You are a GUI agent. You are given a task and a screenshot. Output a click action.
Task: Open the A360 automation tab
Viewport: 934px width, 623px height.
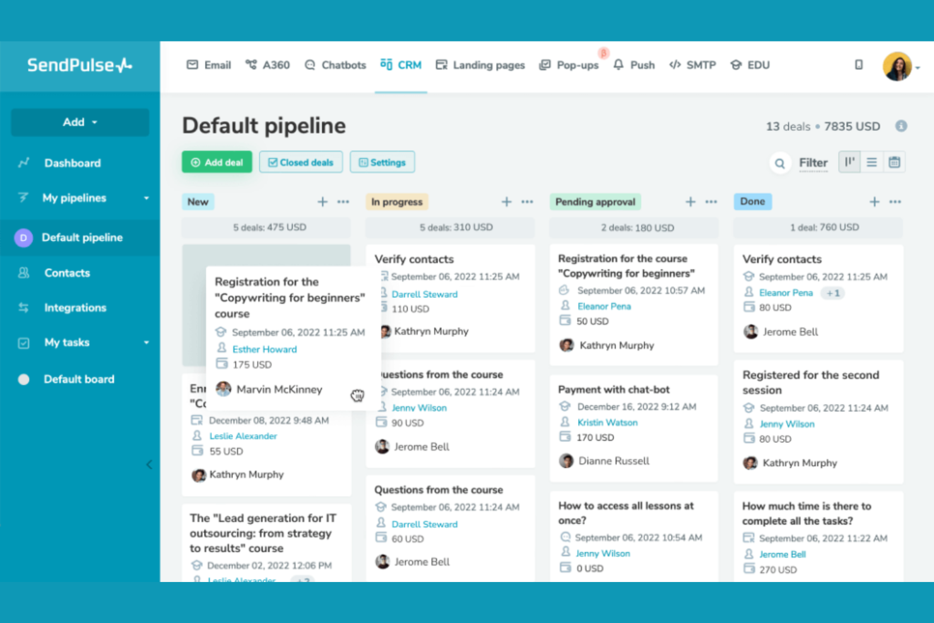click(x=268, y=65)
